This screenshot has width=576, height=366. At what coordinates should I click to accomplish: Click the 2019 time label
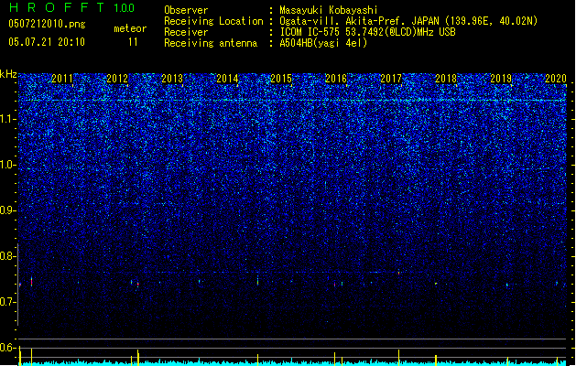pyautogui.click(x=501, y=78)
